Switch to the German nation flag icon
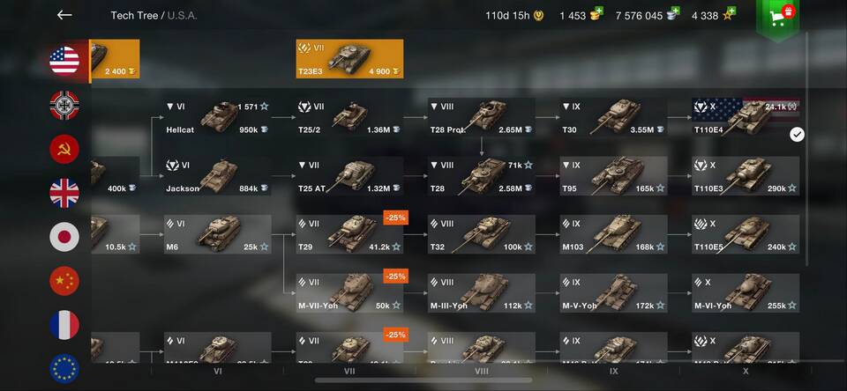Screen dimensions: 847x391 pyautogui.click(x=64, y=105)
